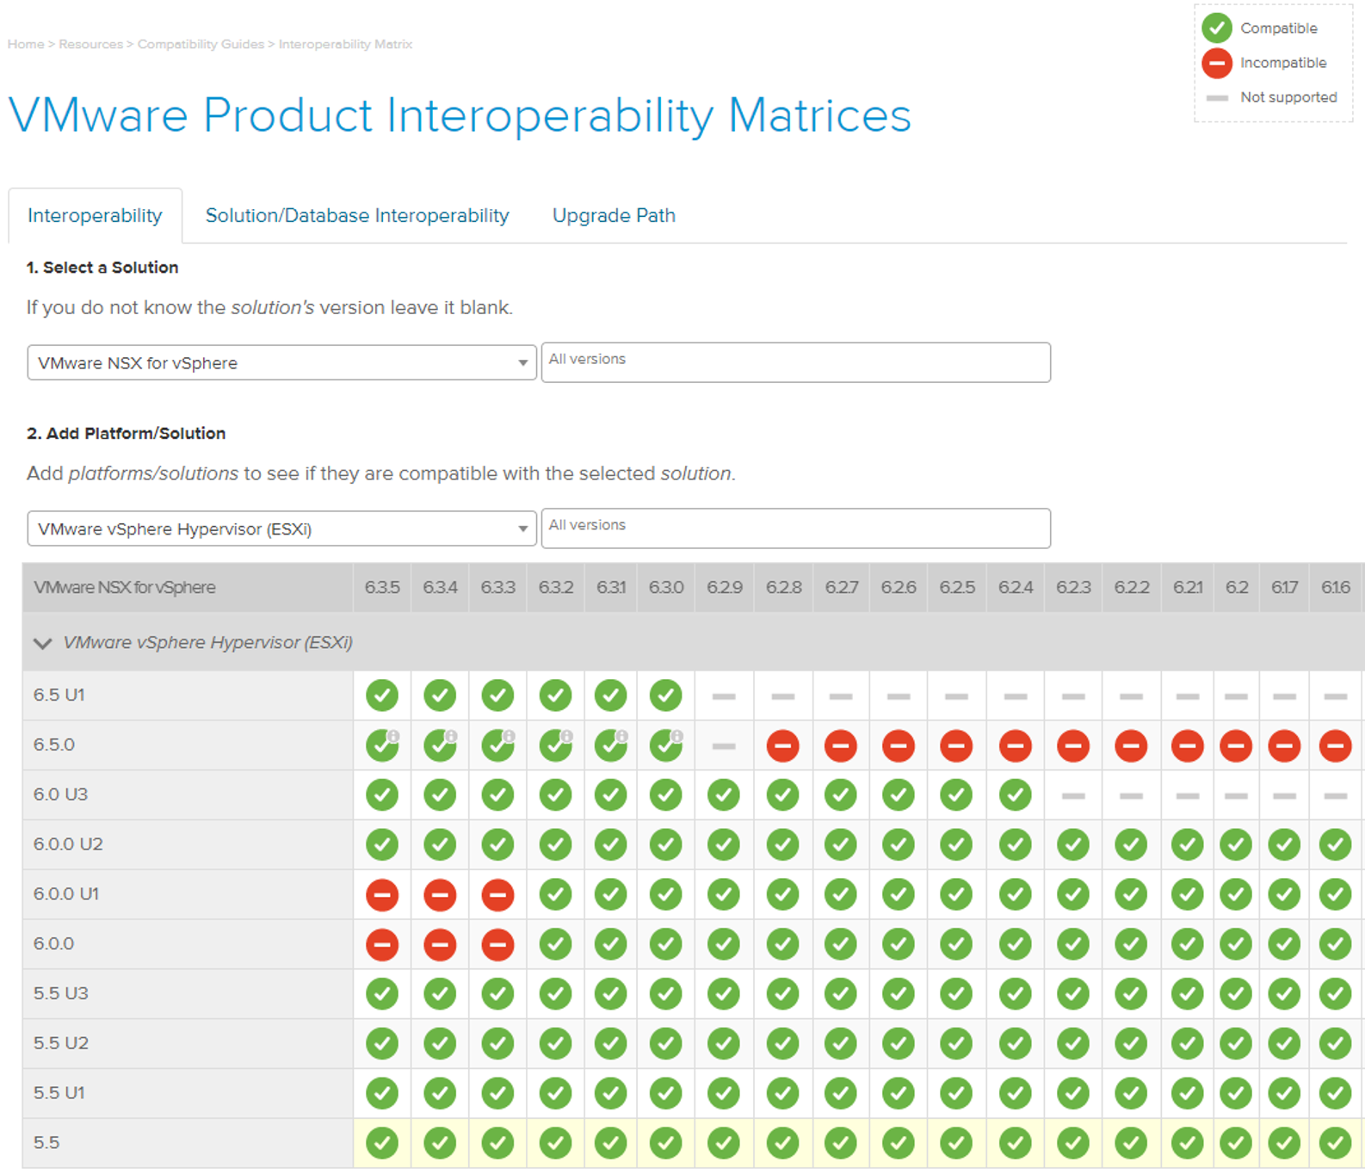This screenshot has width=1365, height=1174.
Task: Click the Not supported legend dash
Action: click(x=1217, y=98)
